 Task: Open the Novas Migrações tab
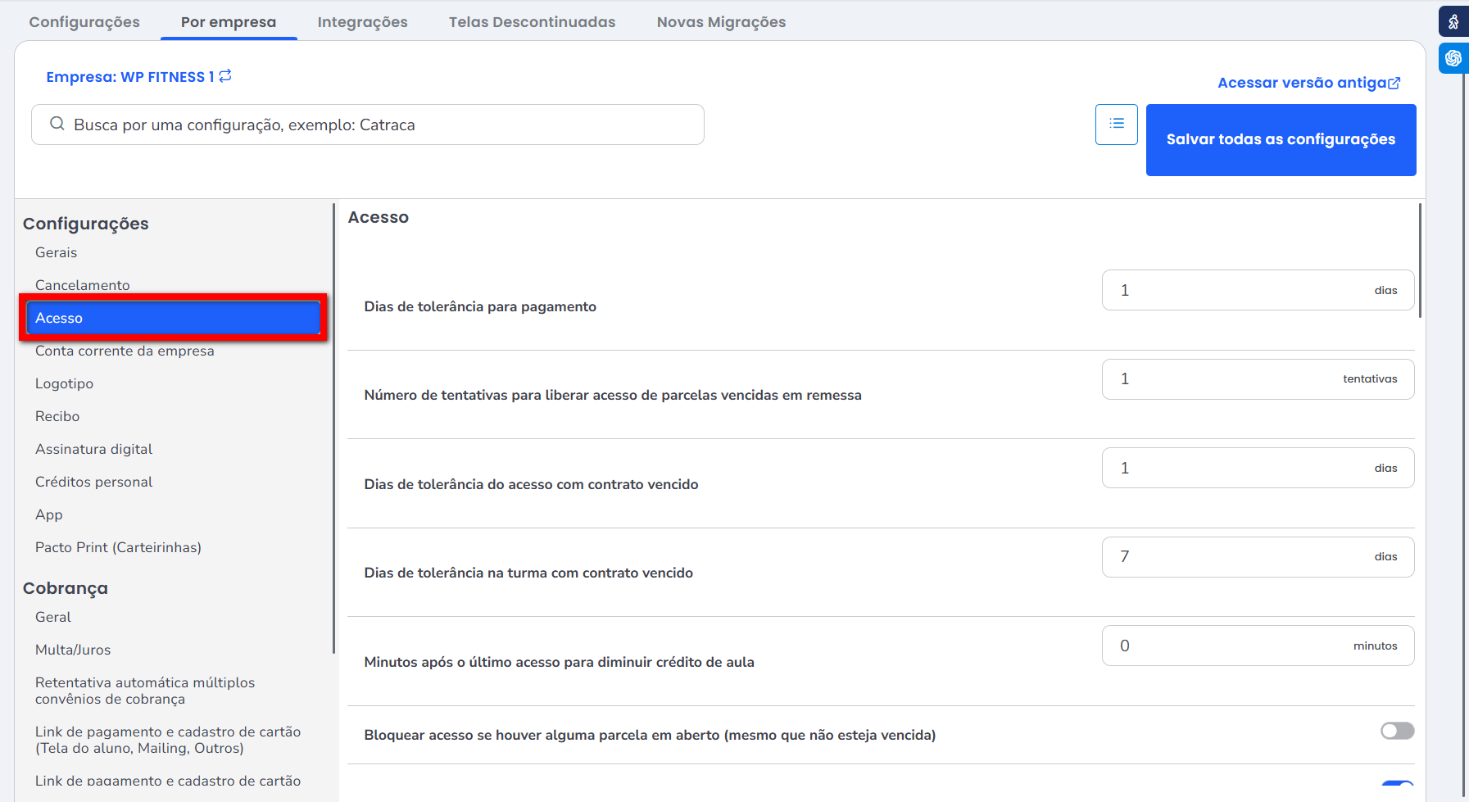tap(721, 22)
